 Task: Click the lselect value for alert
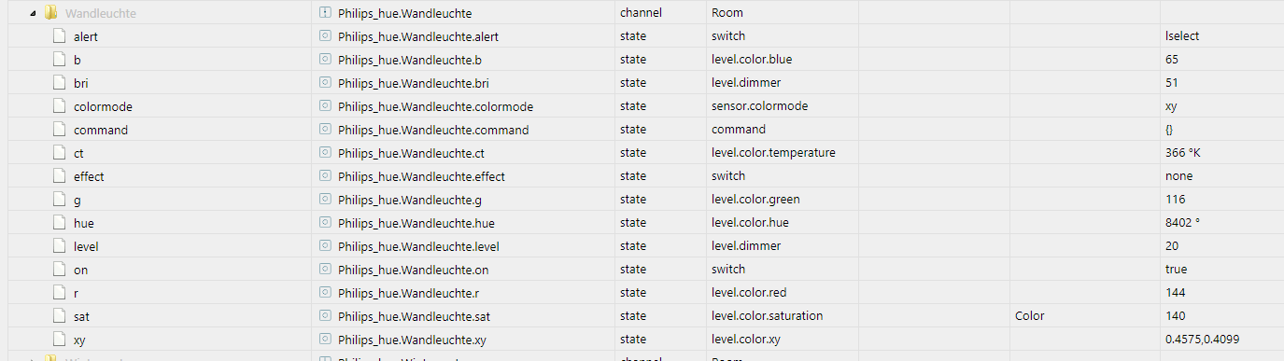pos(1182,36)
